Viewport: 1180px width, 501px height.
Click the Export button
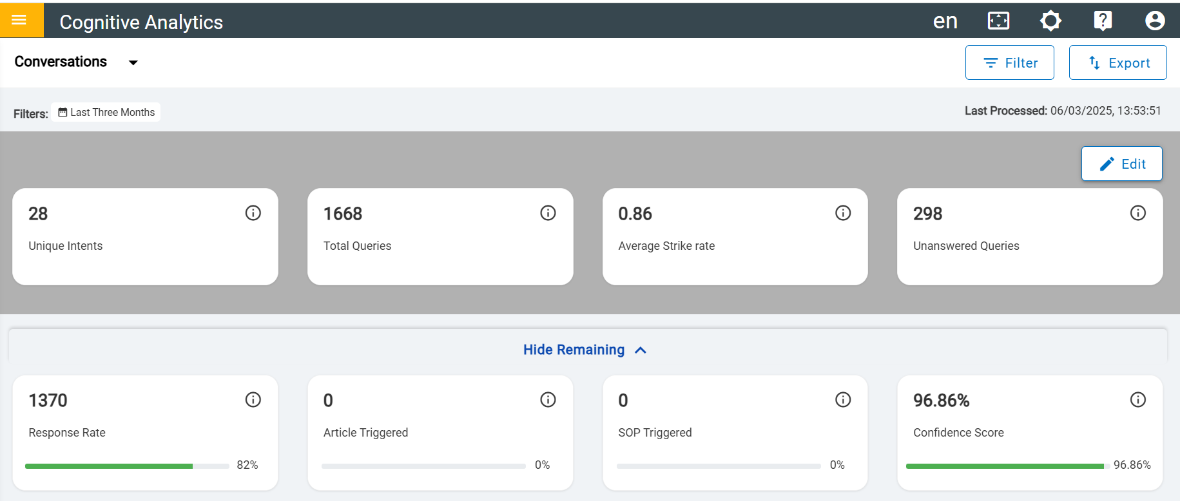[x=1117, y=62]
